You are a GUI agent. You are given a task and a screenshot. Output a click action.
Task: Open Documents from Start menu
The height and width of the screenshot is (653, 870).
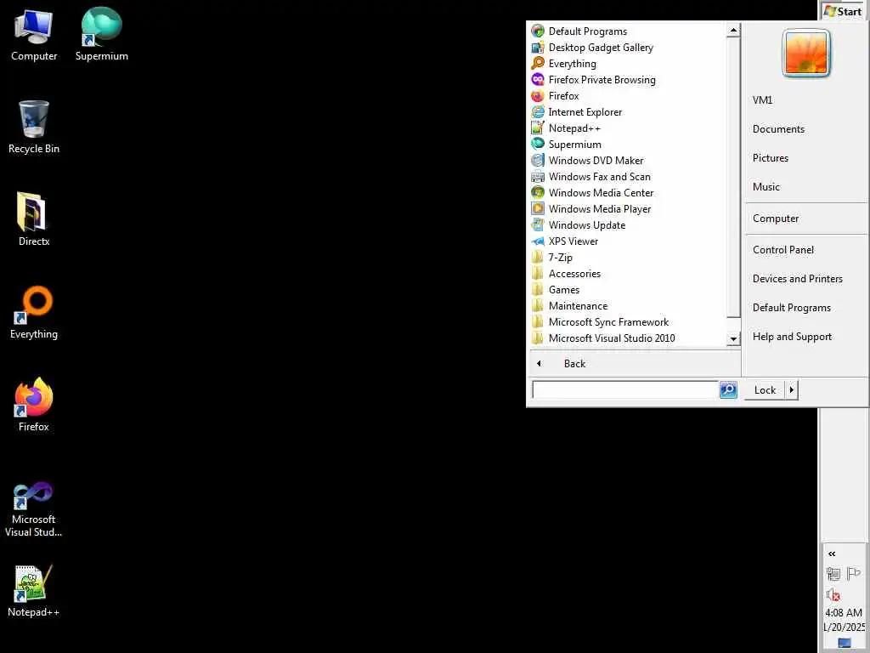pyautogui.click(x=778, y=129)
